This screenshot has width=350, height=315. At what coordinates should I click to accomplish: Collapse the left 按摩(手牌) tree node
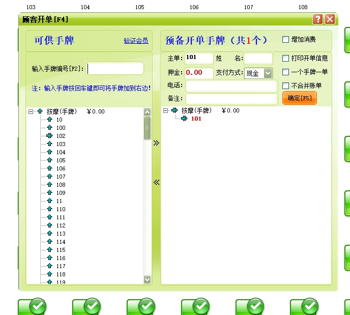point(31,111)
